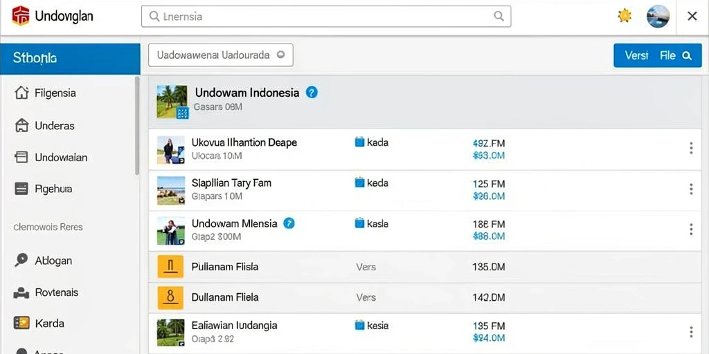Click the Undoviglan app logo icon
Image resolution: width=709 pixels, height=354 pixels.
[x=20, y=17]
